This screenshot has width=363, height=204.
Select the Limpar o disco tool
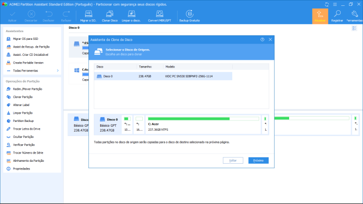pyautogui.click(x=131, y=16)
